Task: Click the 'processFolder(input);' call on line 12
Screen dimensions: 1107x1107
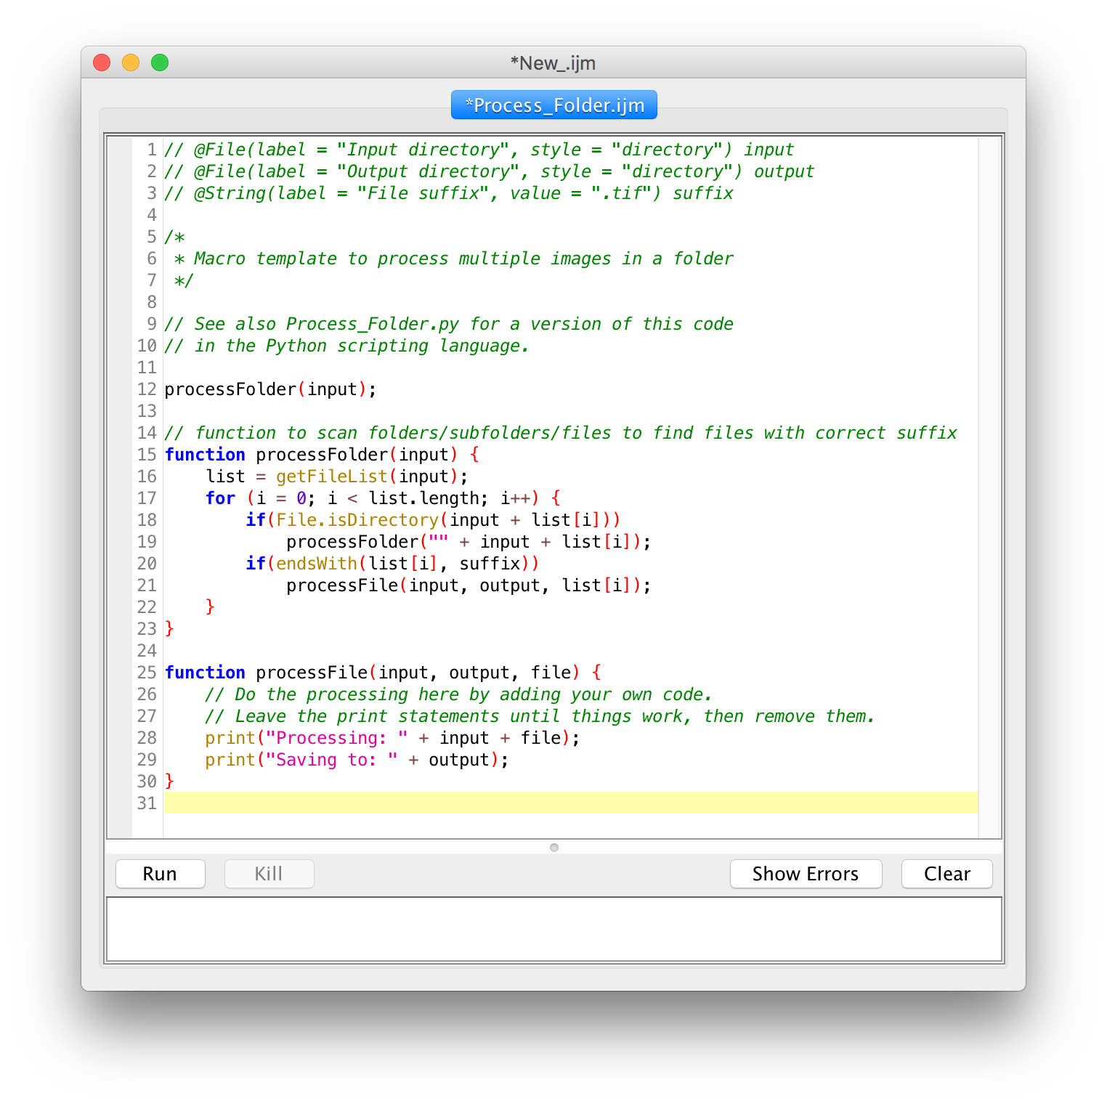Action: (x=271, y=389)
